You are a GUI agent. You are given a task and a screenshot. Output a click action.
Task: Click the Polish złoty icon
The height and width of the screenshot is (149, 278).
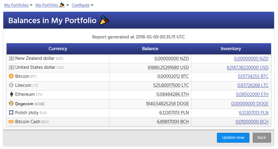(x=11, y=113)
